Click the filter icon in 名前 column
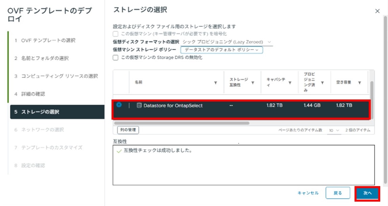This screenshot has width=388, height=206. [x=216, y=83]
